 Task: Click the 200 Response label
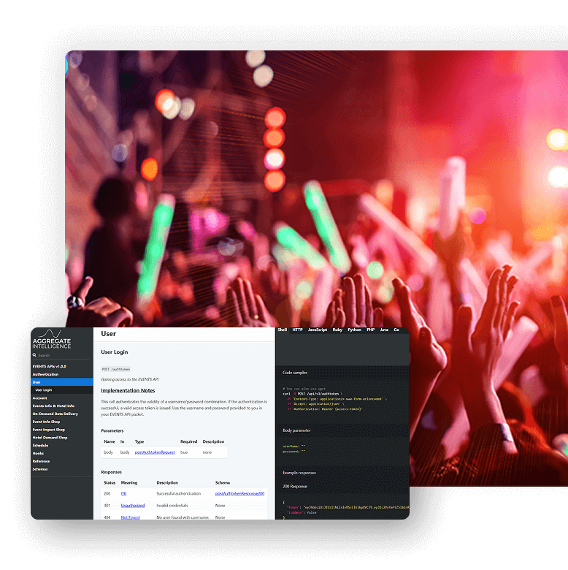[295, 487]
